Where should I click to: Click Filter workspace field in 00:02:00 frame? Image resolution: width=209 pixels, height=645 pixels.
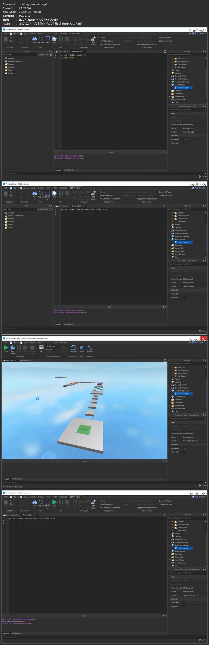[187, 55]
